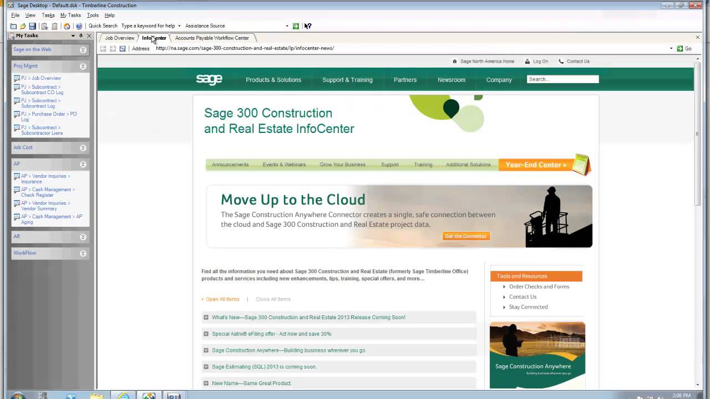Click the Home page toolbar icon
Screen dimensions: 710x399
(67, 26)
